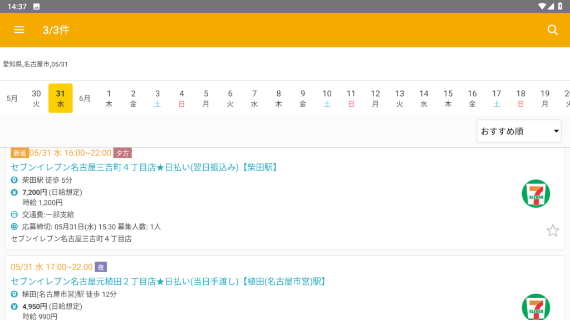Select date 12 月

point(376,98)
